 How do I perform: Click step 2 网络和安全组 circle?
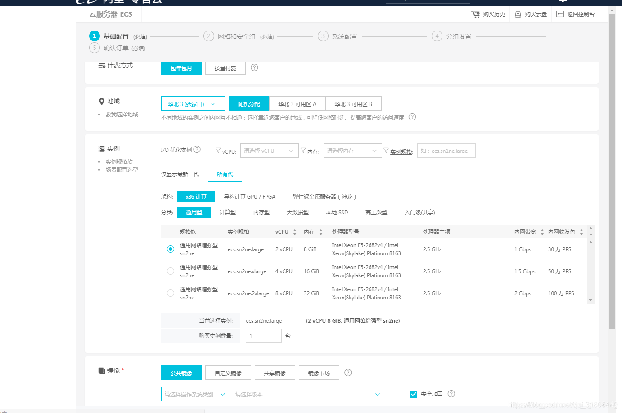209,36
